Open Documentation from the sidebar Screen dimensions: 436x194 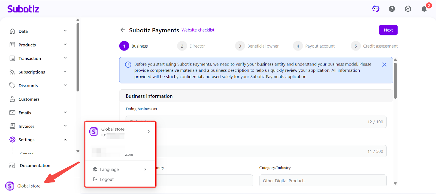point(35,165)
